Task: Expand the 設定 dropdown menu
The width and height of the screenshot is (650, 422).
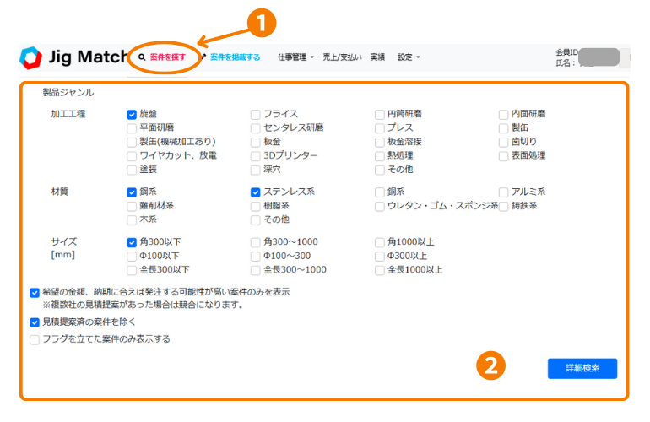Action: pos(409,57)
